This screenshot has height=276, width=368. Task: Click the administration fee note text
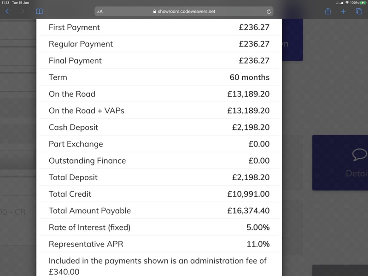pyautogui.click(x=158, y=266)
